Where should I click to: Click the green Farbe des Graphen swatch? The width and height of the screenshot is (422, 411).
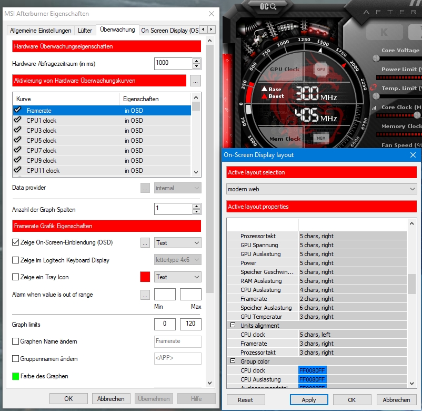pyautogui.click(x=16, y=376)
